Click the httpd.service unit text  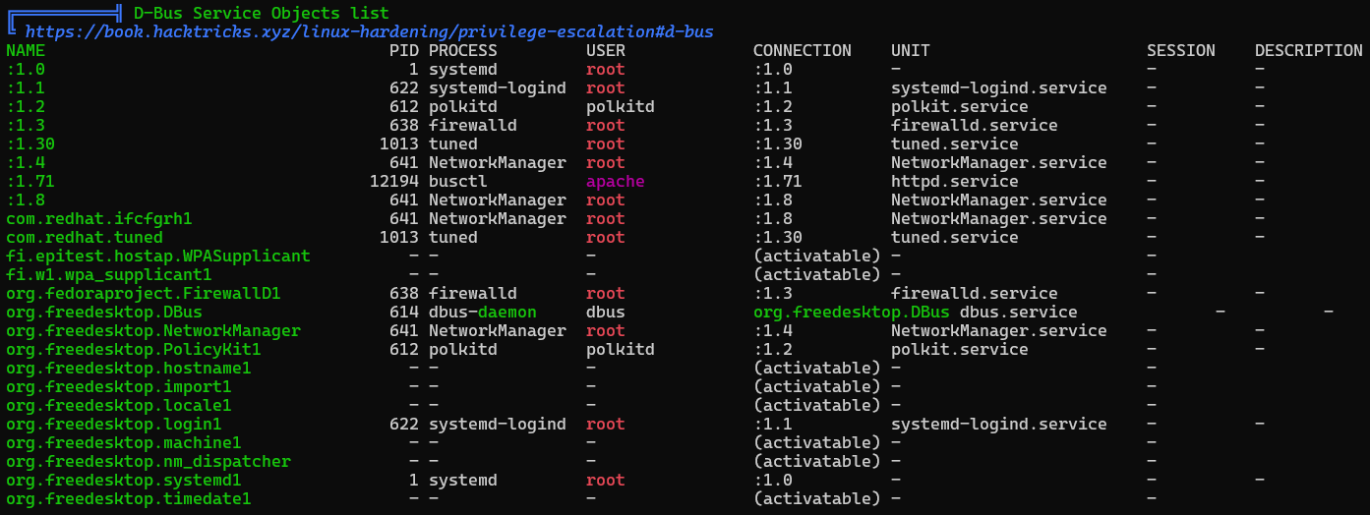(x=955, y=181)
